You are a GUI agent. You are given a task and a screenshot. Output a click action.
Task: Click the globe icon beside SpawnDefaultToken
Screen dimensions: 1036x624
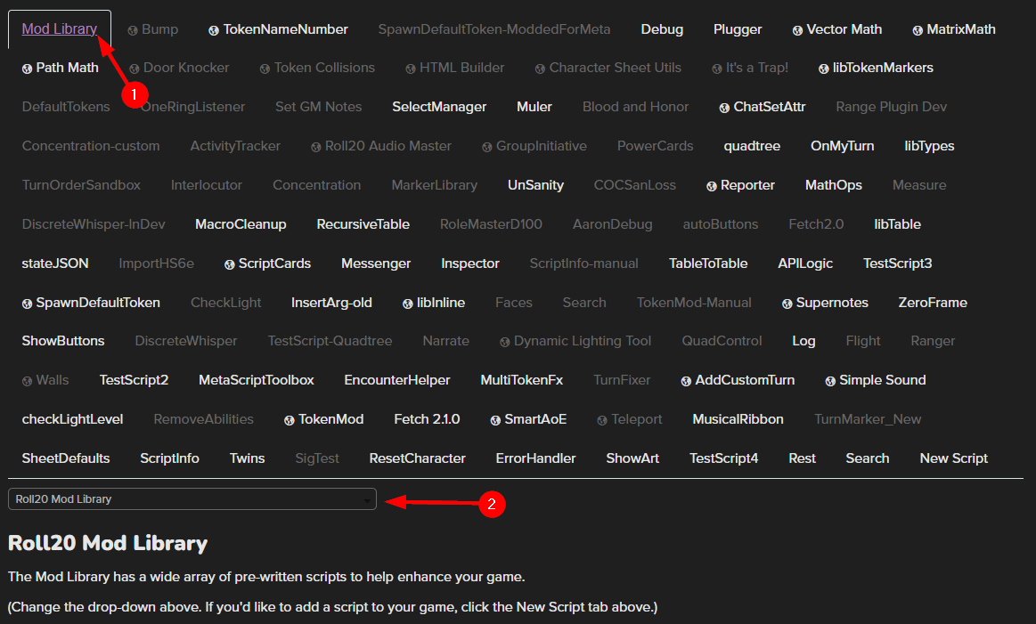click(x=27, y=304)
